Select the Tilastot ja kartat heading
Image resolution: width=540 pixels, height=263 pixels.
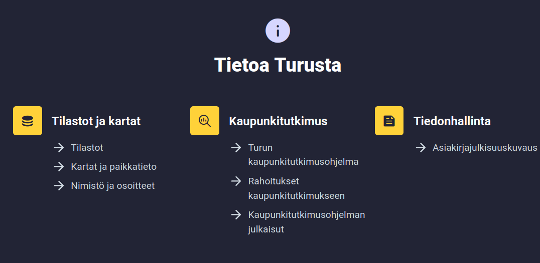coord(96,121)
